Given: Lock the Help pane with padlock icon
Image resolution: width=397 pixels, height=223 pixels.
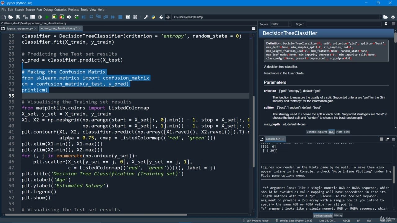Looking at the screenshot, I should pos(386,24).
